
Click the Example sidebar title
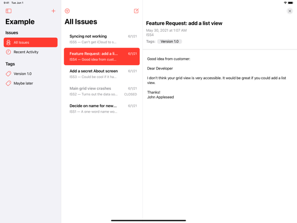tap(20, 22)
